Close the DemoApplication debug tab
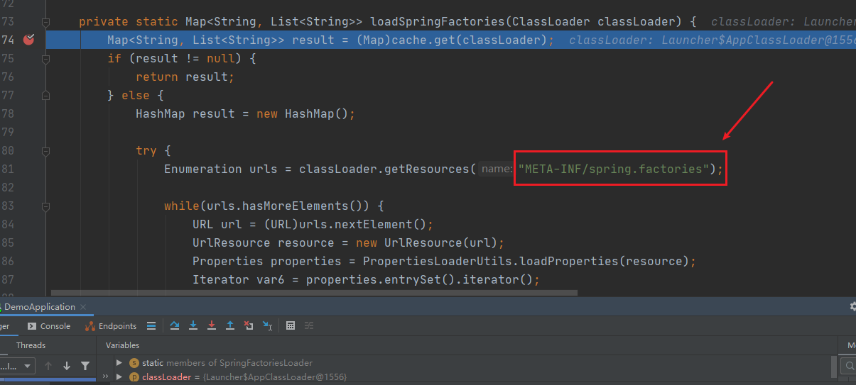The image size is (856, 385). click(x=82, y=307)
